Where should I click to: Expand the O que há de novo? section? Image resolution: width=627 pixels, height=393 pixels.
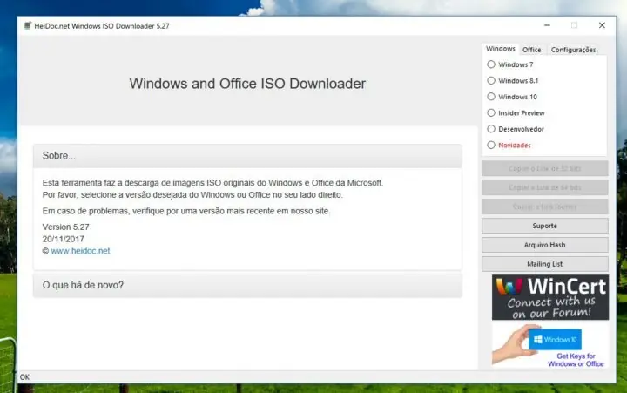point(247,285)
